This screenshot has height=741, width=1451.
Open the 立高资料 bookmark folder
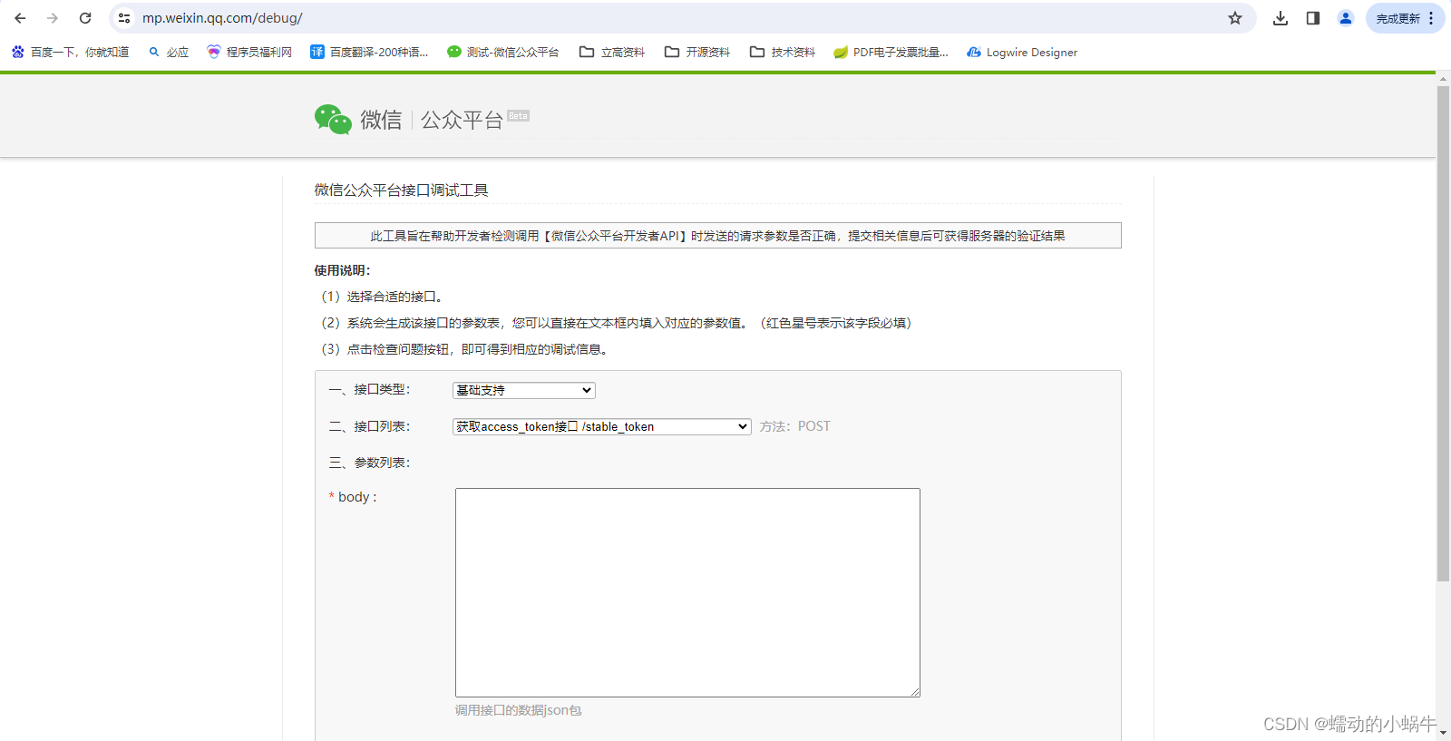click(x=612, y=53)
